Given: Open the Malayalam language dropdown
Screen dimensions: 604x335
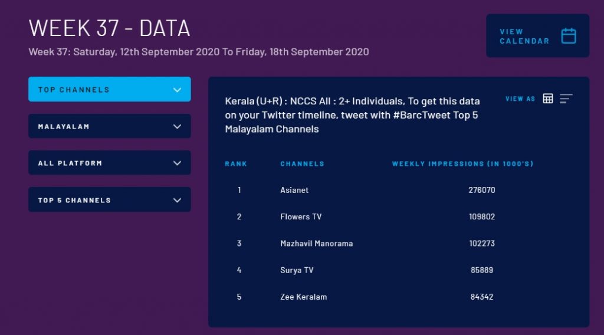Looking at the screenshot, I should coord(110,126).
